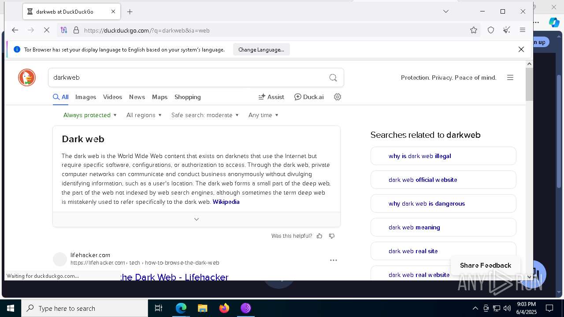Screen dimensions: 564x317
Task: Open the Assist feature
Action: pyautogui.click(x=271, y=97)
